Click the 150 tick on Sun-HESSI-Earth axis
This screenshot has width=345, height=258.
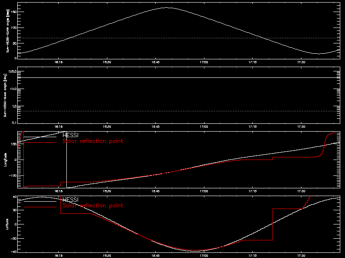tap(14, 12)
